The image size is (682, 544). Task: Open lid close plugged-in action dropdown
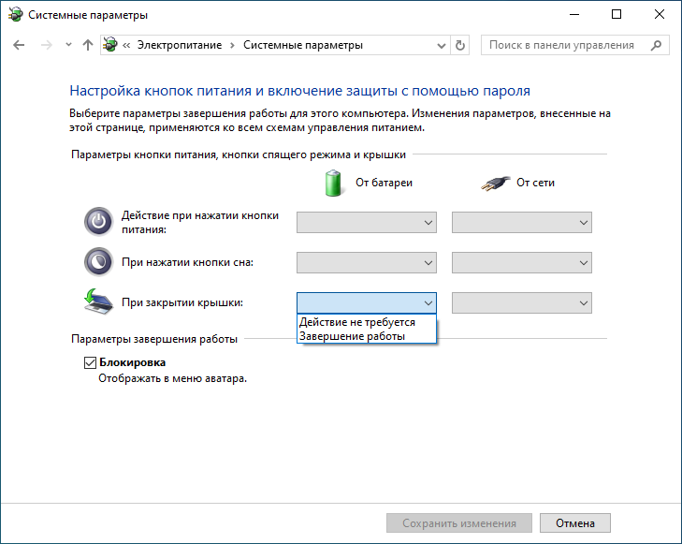[522, 302]
